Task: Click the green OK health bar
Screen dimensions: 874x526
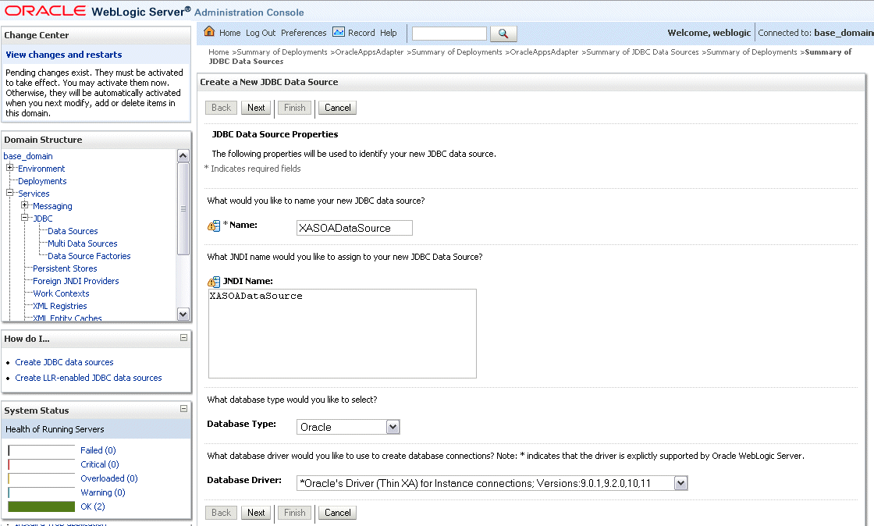Action: [41, 506]
